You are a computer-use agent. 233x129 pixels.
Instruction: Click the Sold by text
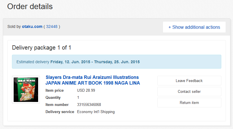click(x=14, y=27)
